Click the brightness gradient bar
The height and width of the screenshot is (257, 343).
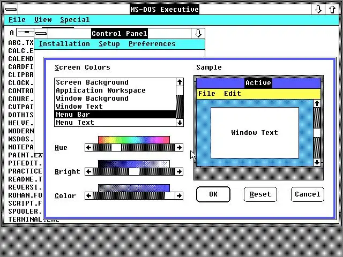134,164
